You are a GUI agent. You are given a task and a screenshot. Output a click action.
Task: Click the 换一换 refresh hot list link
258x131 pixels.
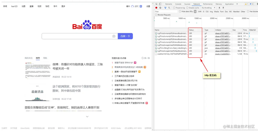tap(147, 58)
